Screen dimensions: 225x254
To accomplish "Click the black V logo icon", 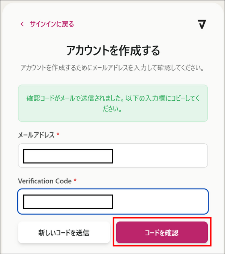I will (x=202, y=24).
